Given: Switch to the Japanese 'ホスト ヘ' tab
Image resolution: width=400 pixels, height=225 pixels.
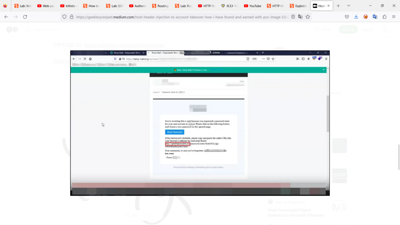Looking at the screenshot, I should (x=229, y=6).
